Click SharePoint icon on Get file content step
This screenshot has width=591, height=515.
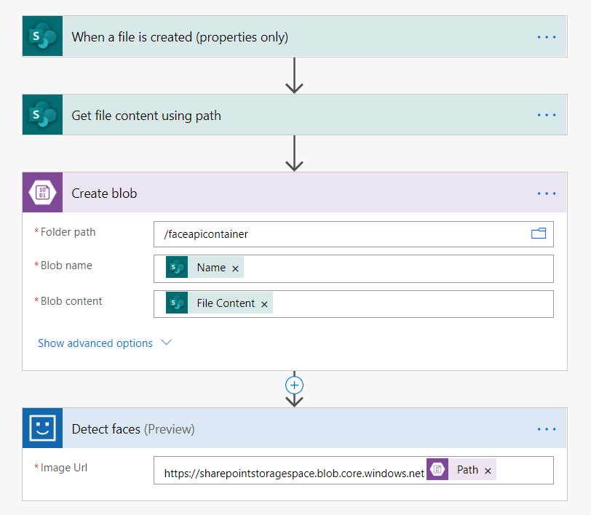42,115
